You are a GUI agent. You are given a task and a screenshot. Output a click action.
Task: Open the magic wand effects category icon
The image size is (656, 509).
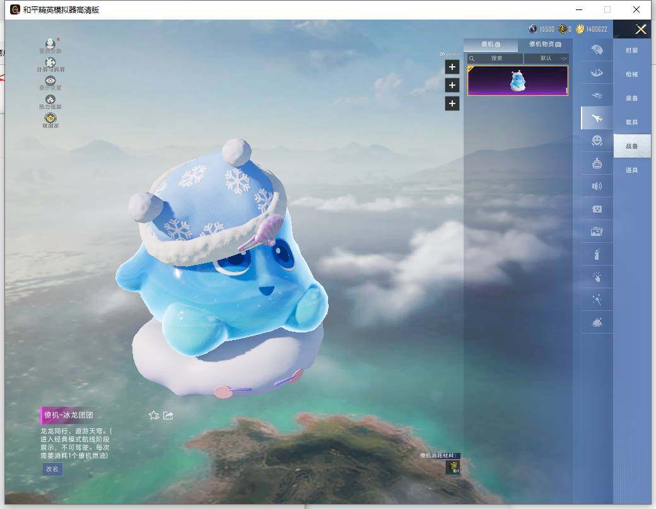point(597,300)
